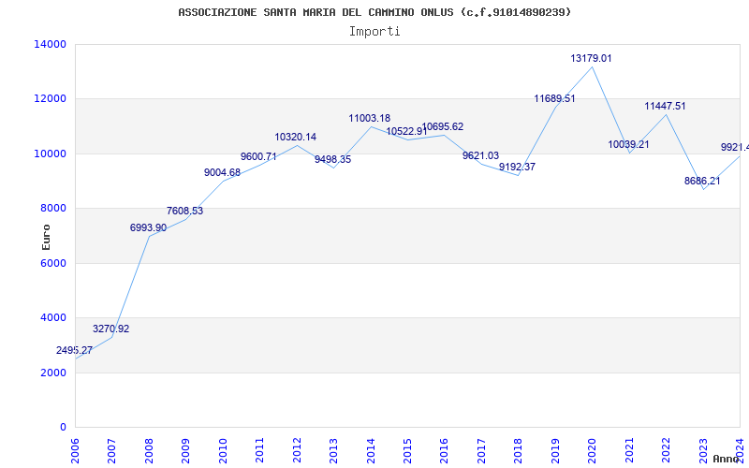Viewport: 749px width, 468px height.
Task: Select the data label 10320.14
Action: point(295,137)
